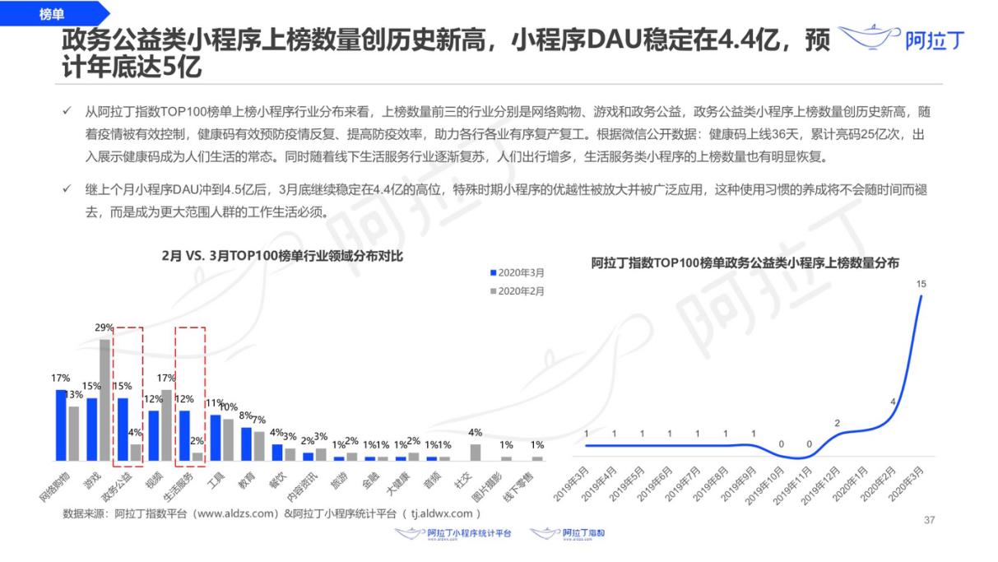Select the red dashed box around 生活服务 bars
Screen dimensions: 998x562
coord(190,393)
